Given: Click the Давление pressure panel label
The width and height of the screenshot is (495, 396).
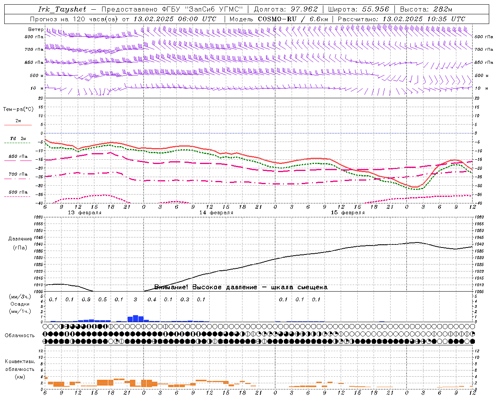Looking at the screenshot, I should [x=20, y=239].
